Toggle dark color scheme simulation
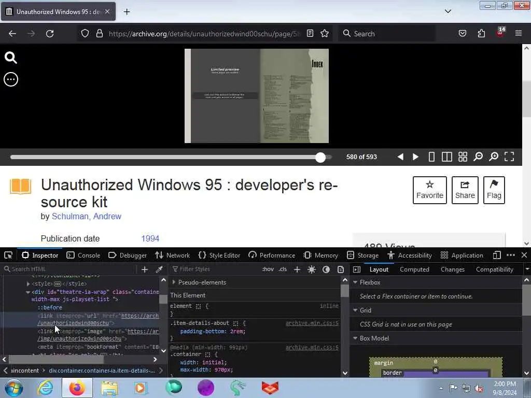531x398 pixels. [x=326, y=269]
